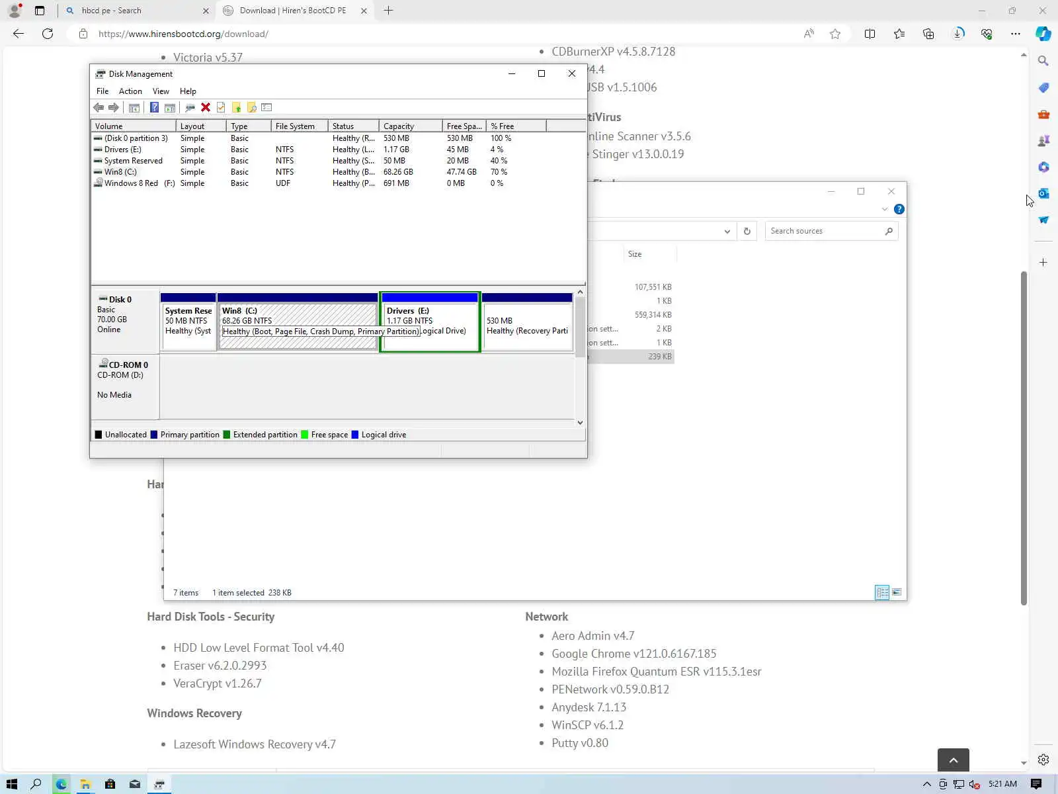Click the blue help icon in Explorer window
Image resolution: width=1058 pixels, height=794 pixels.
tap(899, 209)
